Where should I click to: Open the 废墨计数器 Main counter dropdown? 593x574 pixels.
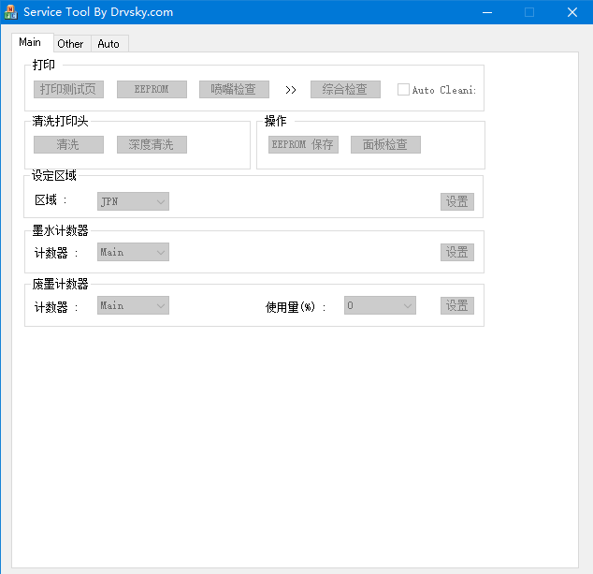pos(133,305)
